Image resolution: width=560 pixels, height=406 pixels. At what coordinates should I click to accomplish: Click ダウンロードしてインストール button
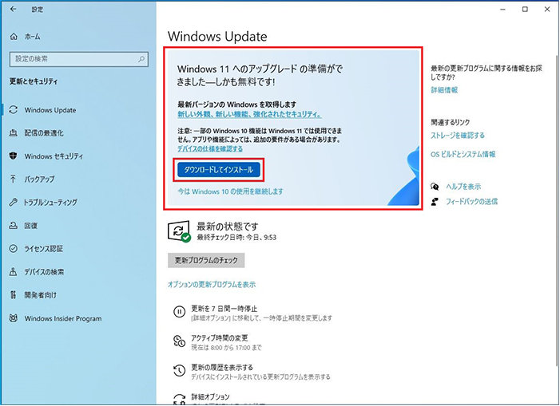pos(219,170)
